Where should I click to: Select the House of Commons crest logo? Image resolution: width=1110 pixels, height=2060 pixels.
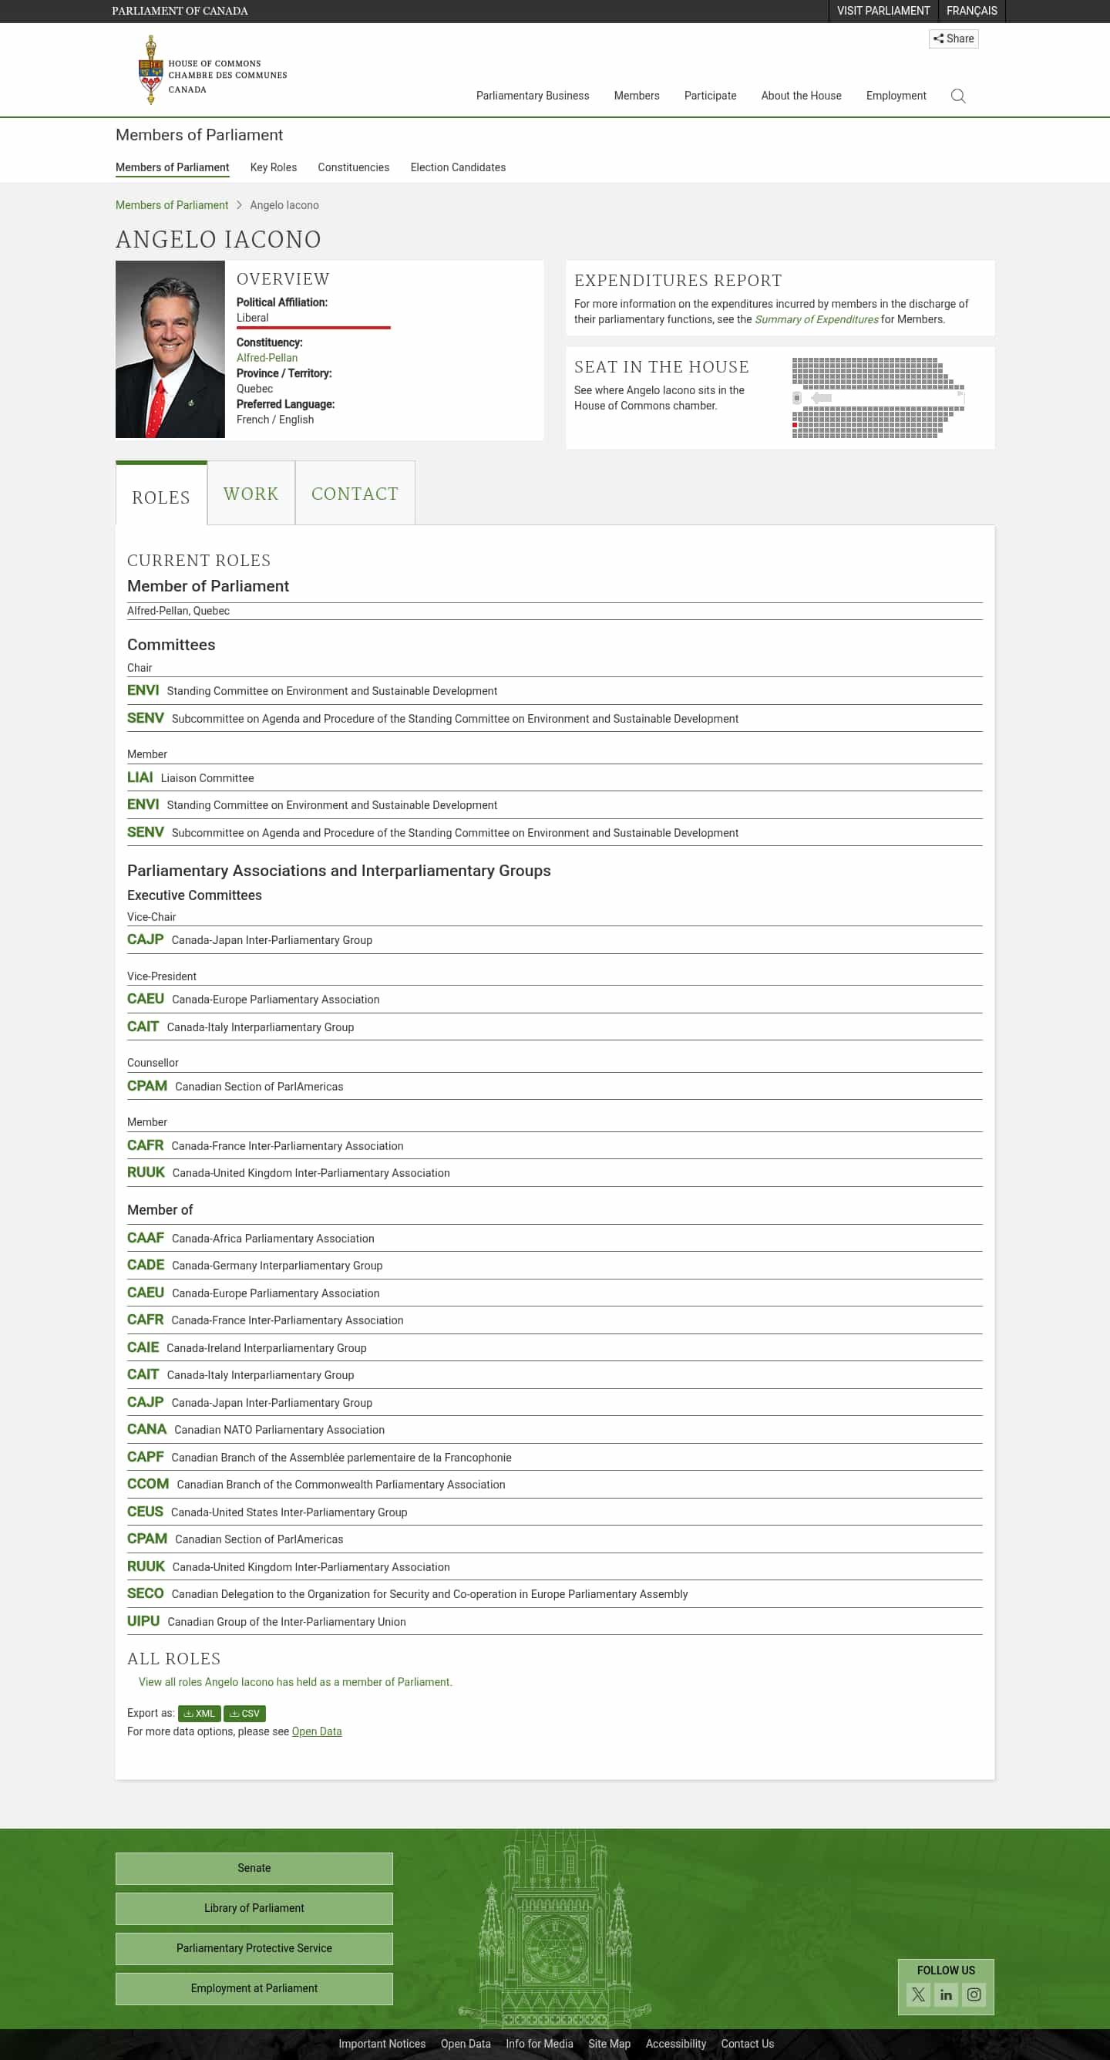pos(150,69)
